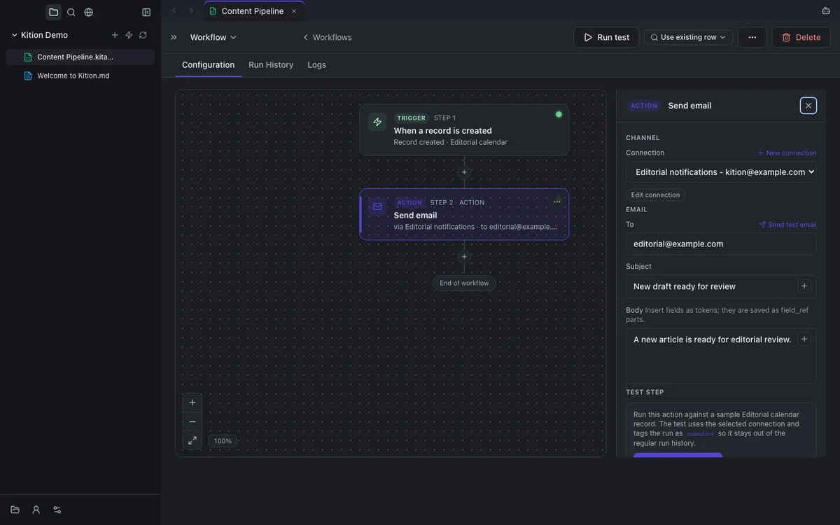840x525 pixels.
Task: Open the search icon in sidebar header
Action: (71, 12)
